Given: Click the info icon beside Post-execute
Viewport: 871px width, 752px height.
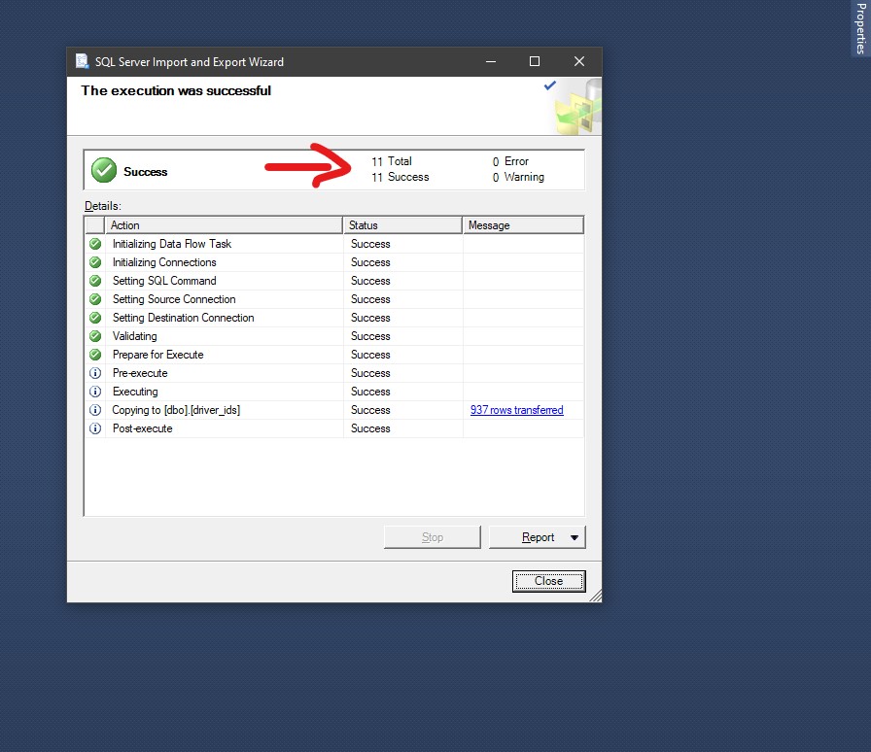Looking at the screenshot, I should (95, 428).
